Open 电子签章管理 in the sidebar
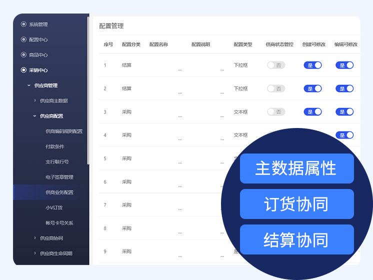 tap(59, 177)
